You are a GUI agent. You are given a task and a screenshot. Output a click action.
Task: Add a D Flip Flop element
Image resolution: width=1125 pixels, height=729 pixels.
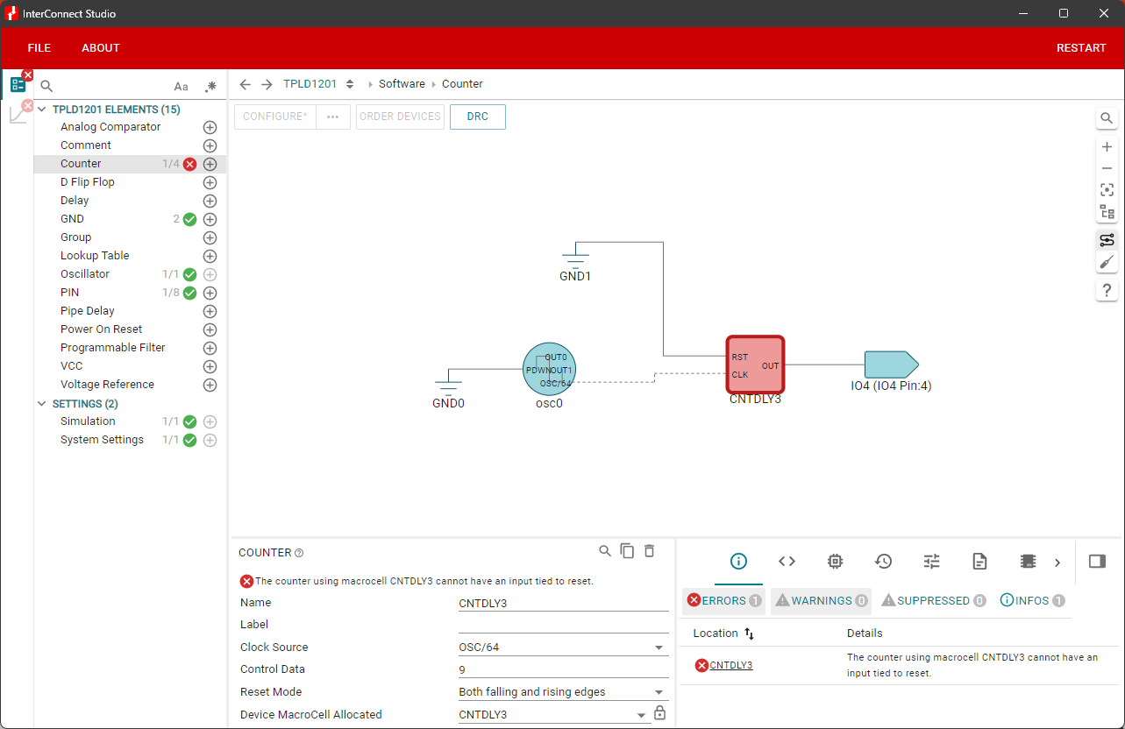point(210,182)
